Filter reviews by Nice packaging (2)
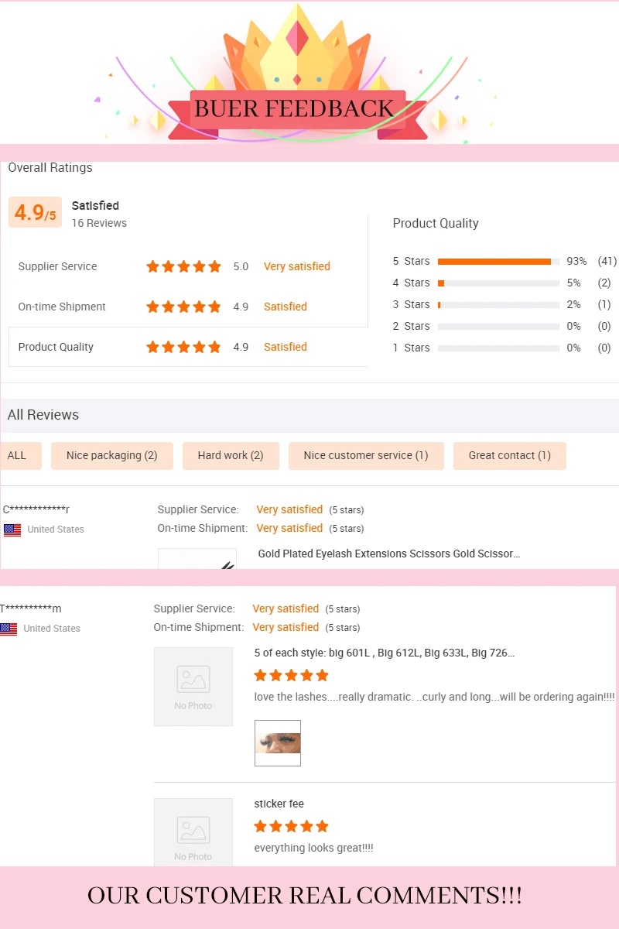 [111, 455]
